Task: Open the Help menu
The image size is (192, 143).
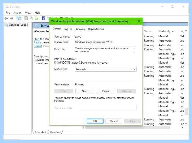Action: coord(37,13)
